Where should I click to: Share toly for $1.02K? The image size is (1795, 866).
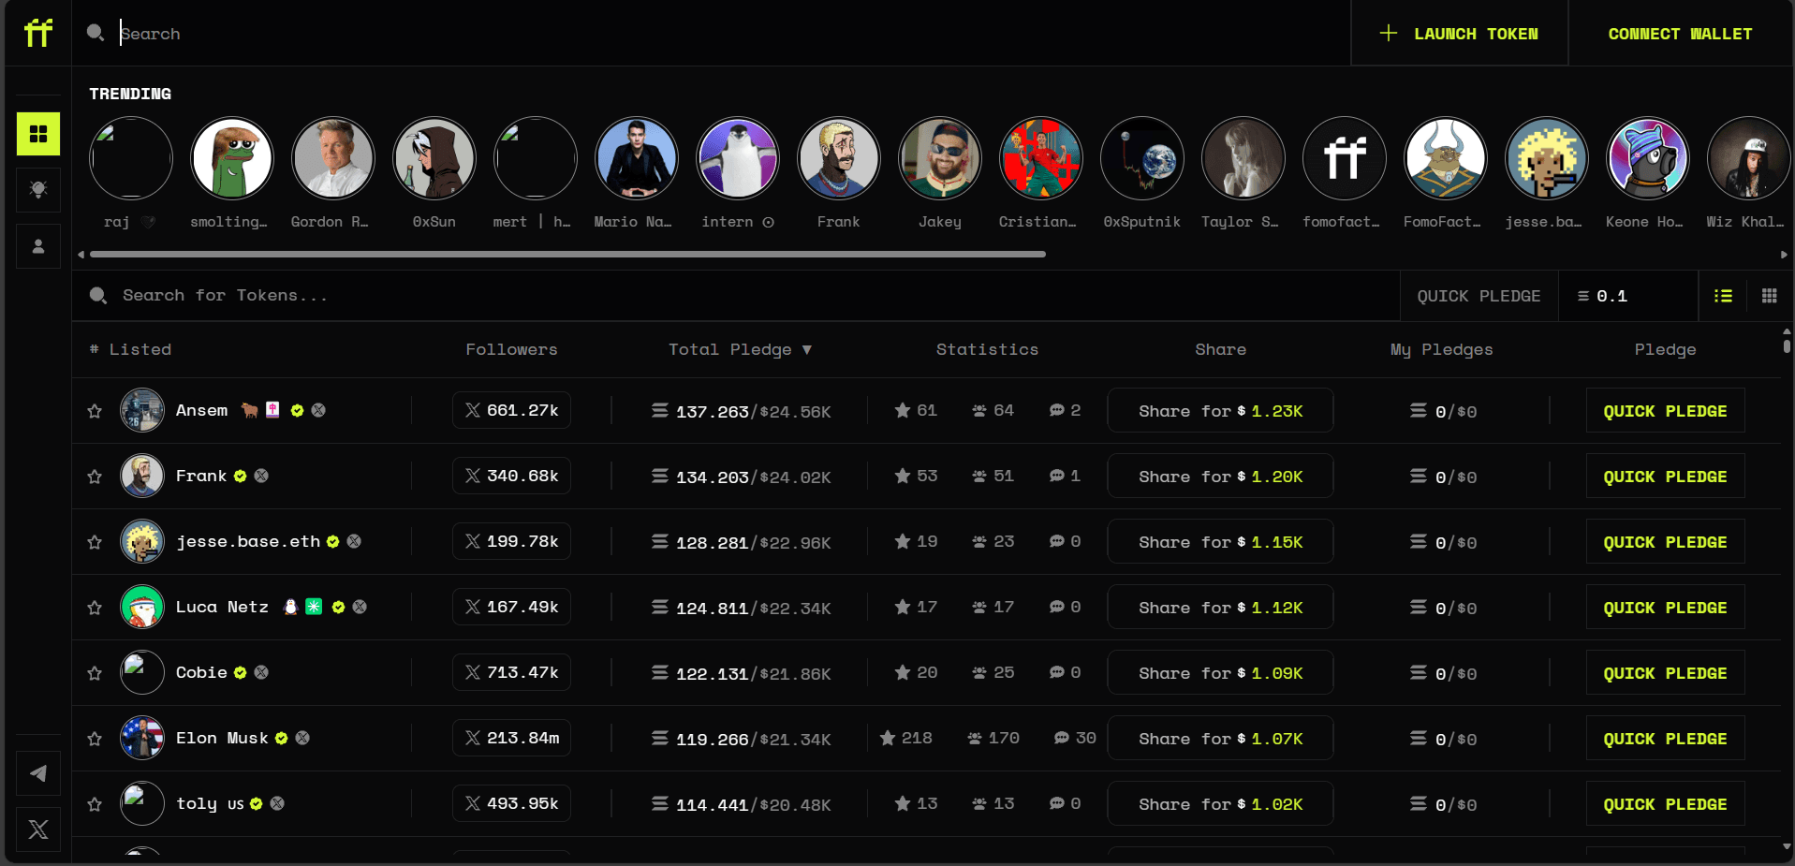pos(1220,804)
